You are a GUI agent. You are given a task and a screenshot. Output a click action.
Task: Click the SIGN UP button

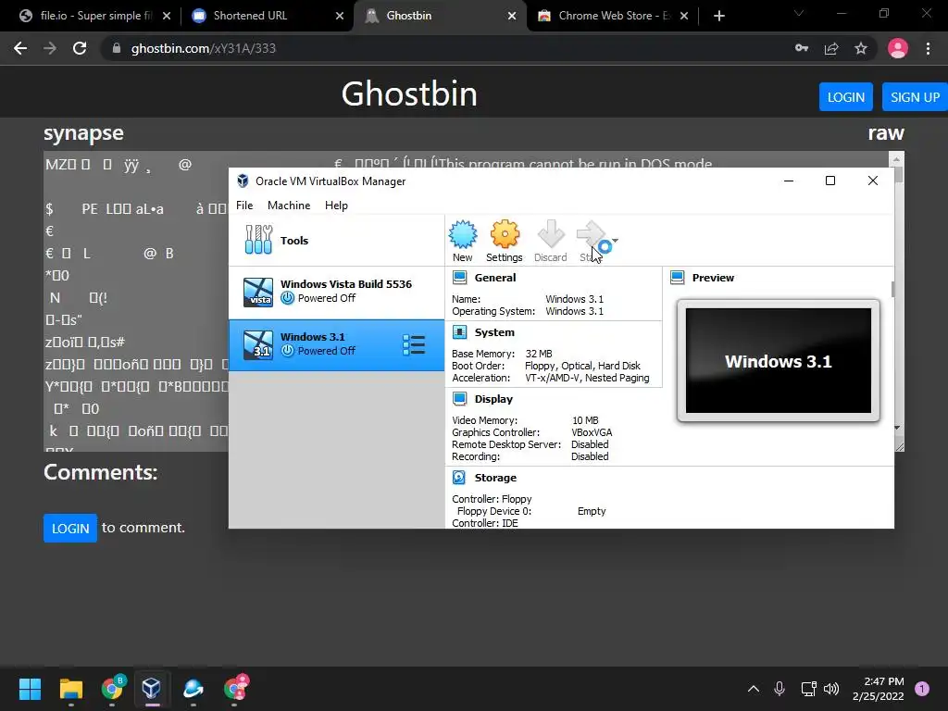tap(915, 96)
